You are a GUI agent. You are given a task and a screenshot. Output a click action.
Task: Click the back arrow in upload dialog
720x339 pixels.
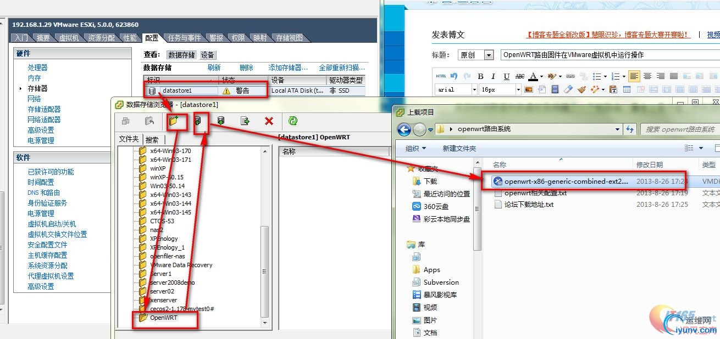pos(404,129)
